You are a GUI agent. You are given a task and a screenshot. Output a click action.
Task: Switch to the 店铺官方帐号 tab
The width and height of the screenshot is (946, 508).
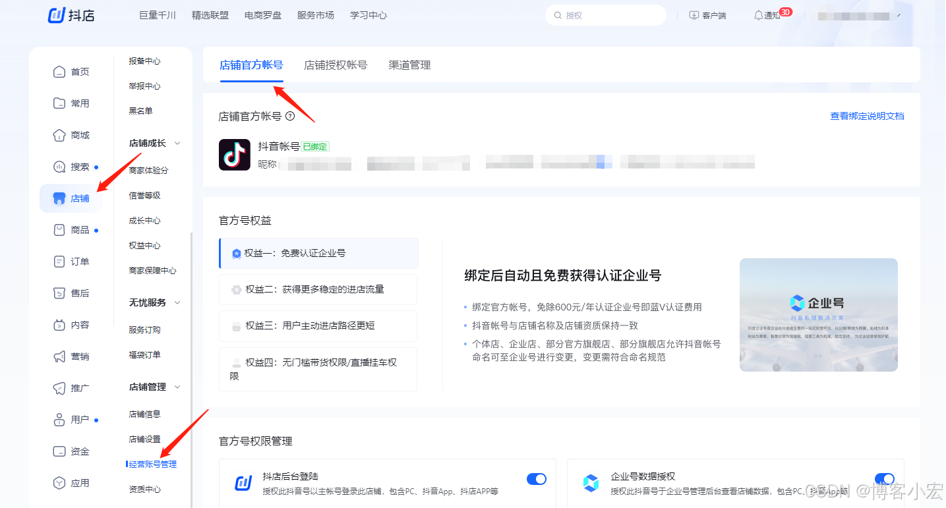[x=251, y=65]
